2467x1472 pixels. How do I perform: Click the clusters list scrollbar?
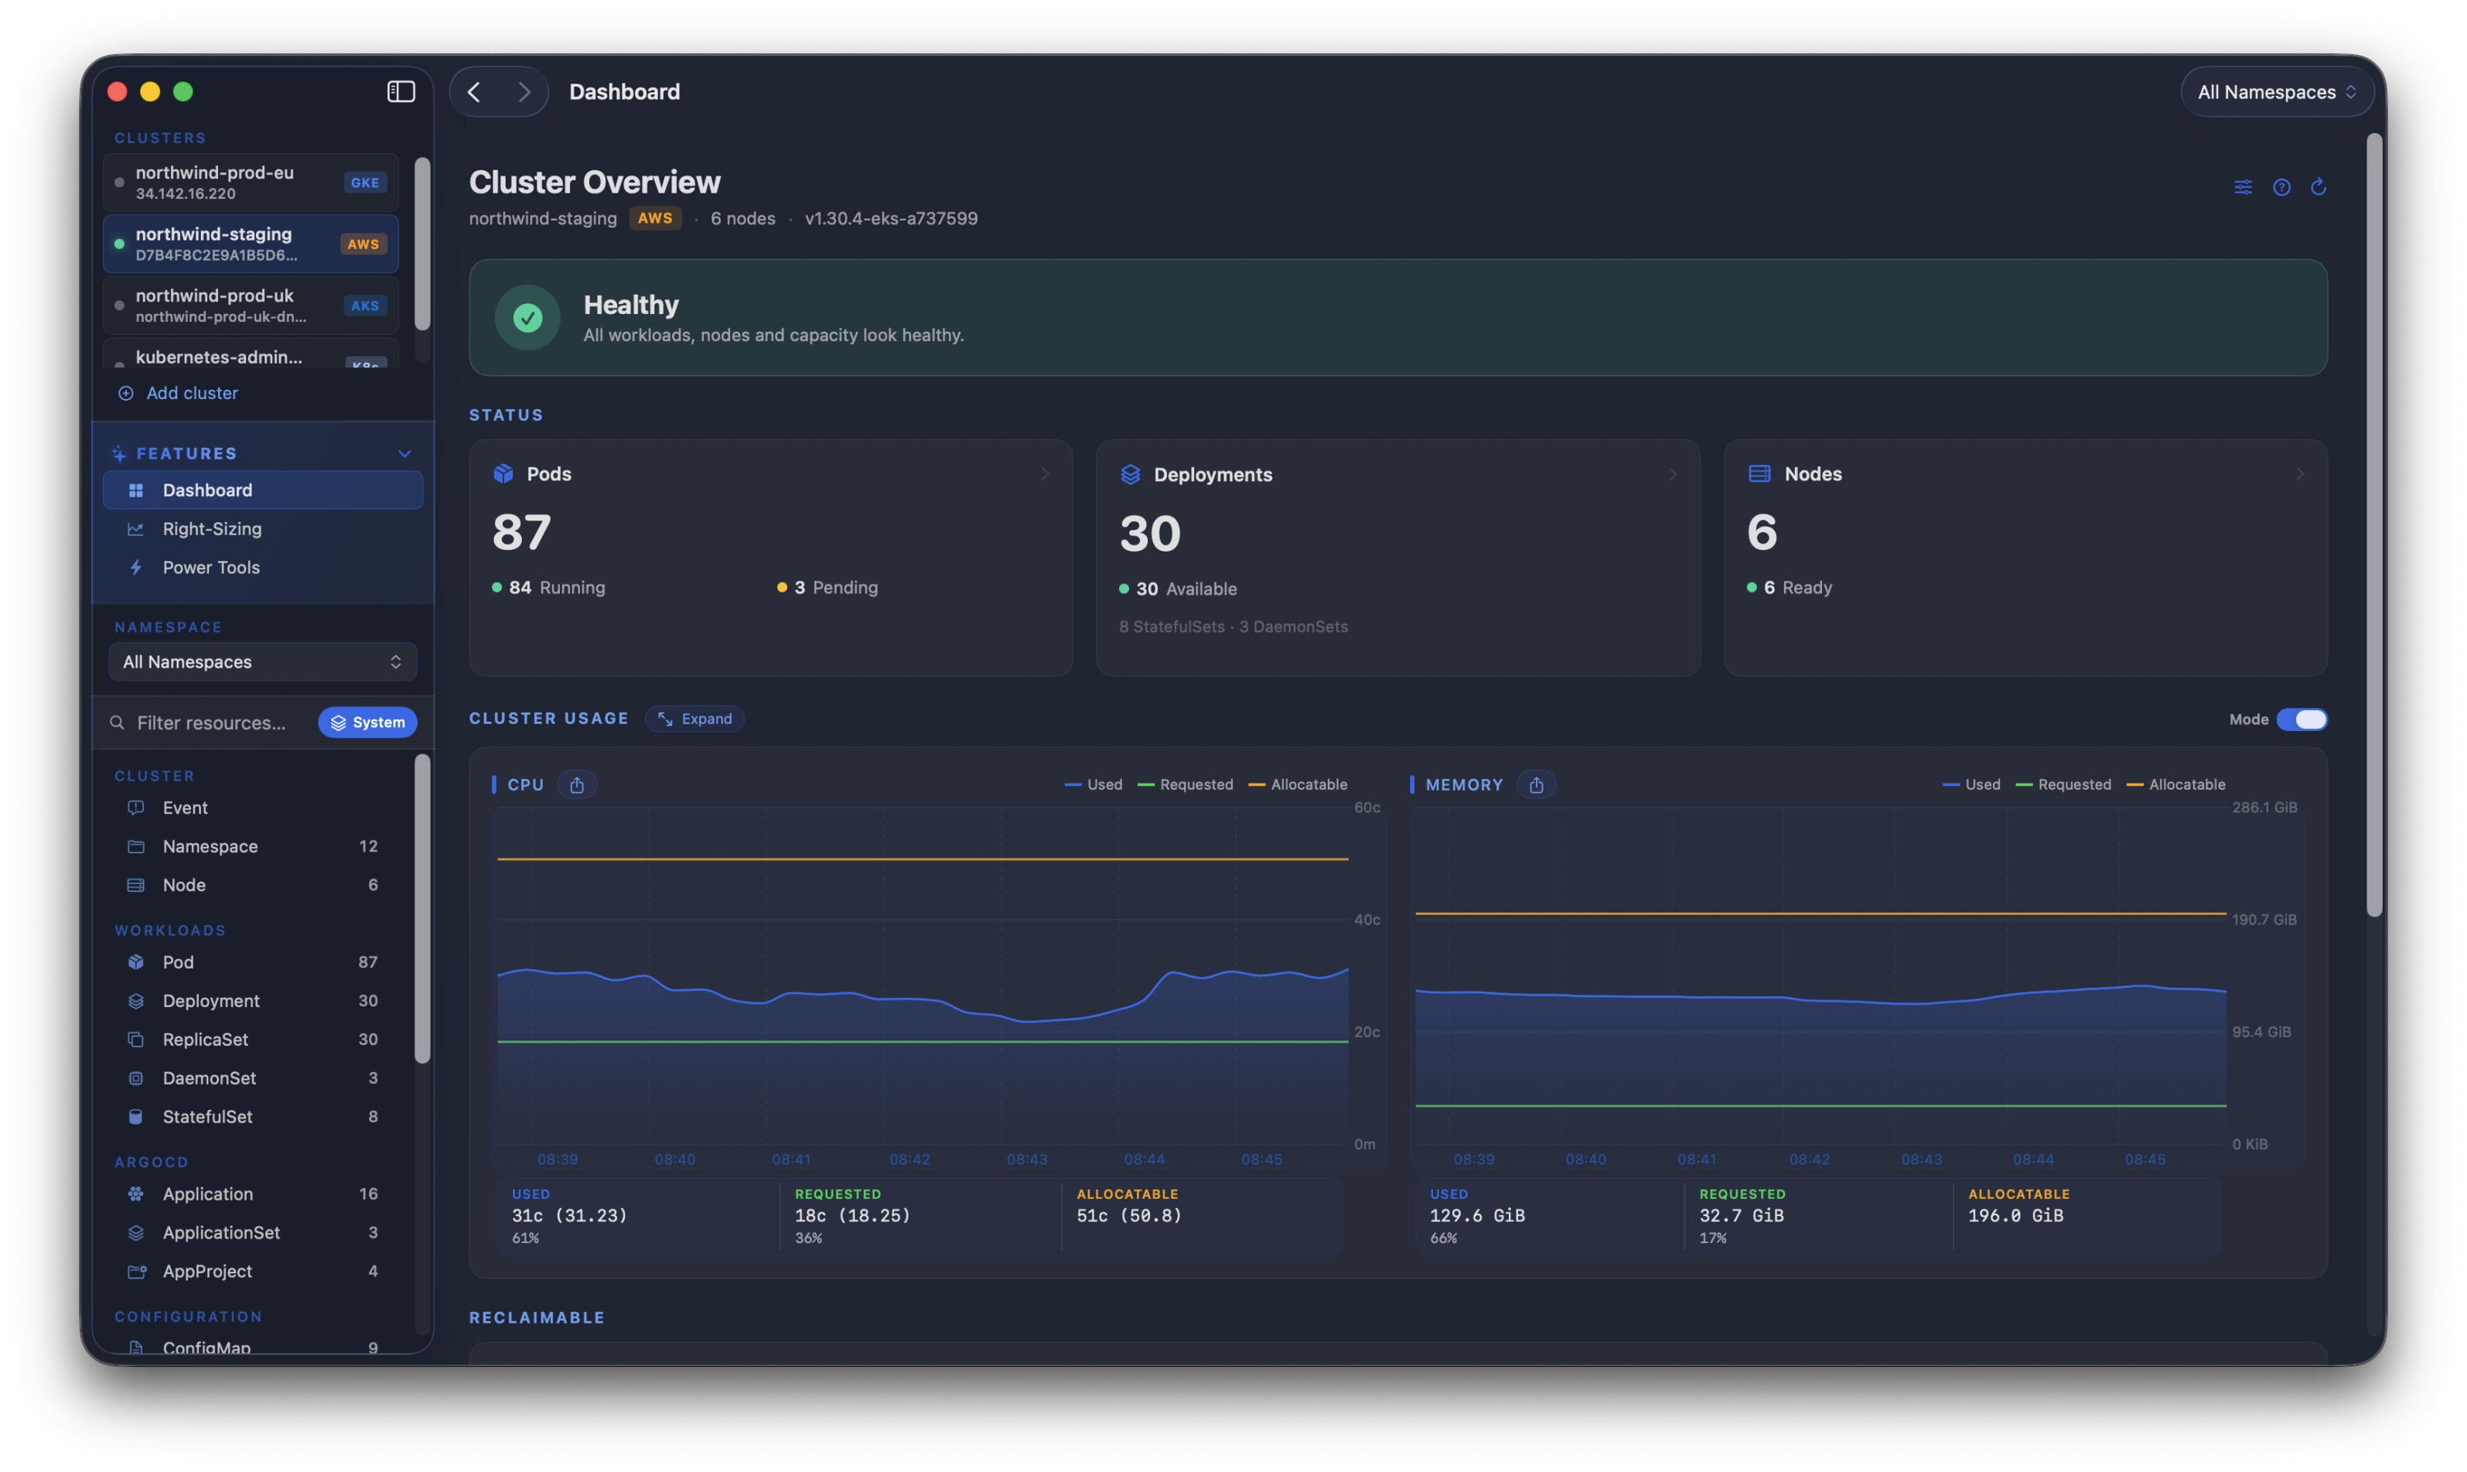coord(422,244)
